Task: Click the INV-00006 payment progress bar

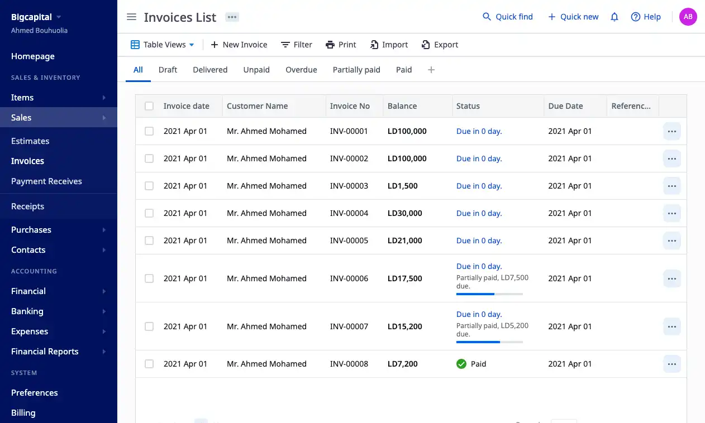Action: pos(489,294)
